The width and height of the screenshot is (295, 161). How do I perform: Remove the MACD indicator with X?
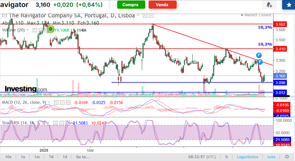coord(68,103)
